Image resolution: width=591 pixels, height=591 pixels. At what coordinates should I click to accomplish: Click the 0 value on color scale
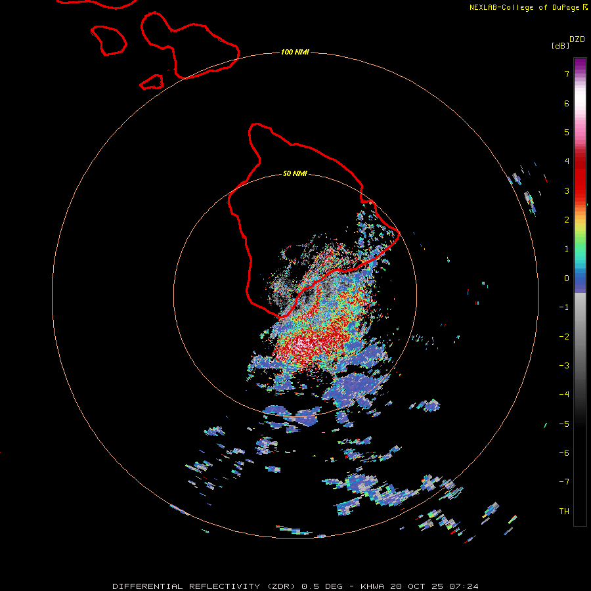coord(567,278)
